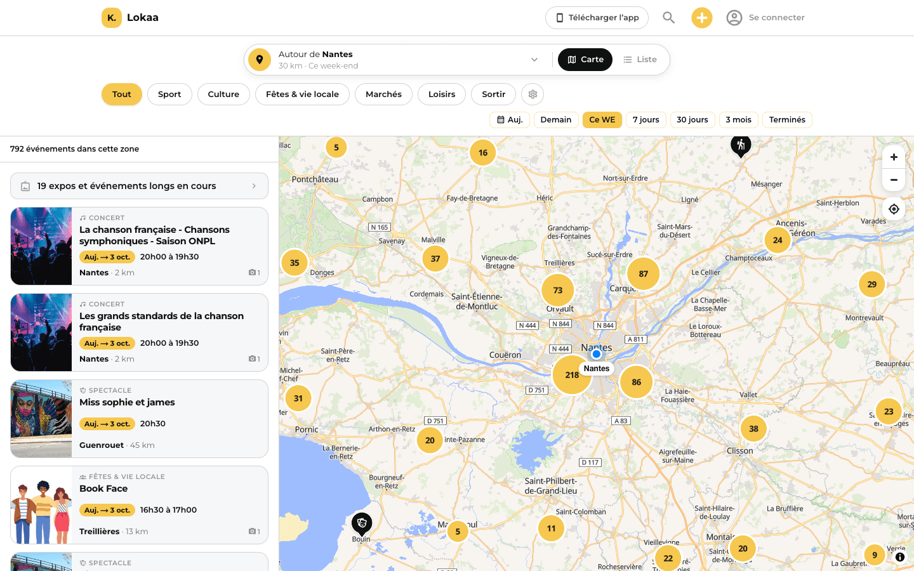Click the map info attribution icon

click(x=900, y=557)
